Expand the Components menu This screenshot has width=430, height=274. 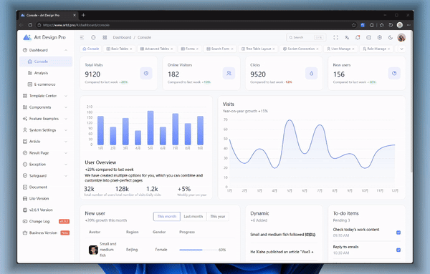[46, 107]
